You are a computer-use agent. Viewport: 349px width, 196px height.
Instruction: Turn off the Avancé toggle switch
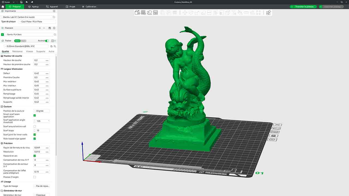point(47,41)
